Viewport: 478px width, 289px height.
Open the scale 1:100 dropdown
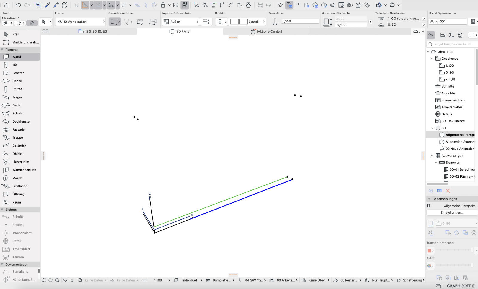click(169, 280)
